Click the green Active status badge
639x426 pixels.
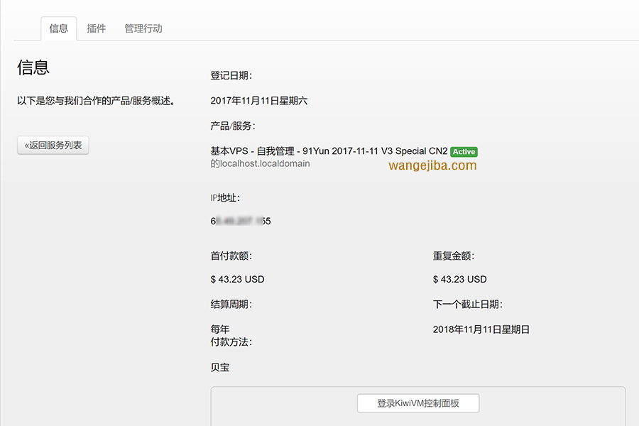pos(464,152)
